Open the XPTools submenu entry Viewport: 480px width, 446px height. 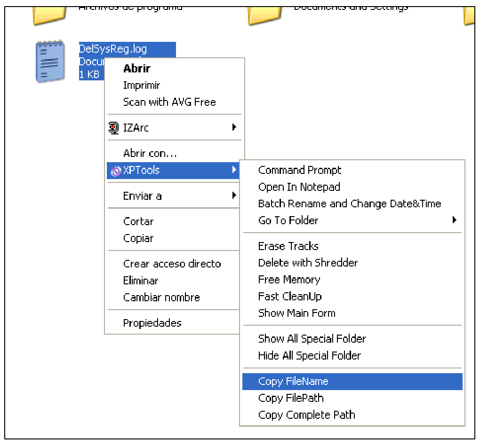[x=146, y=171]
